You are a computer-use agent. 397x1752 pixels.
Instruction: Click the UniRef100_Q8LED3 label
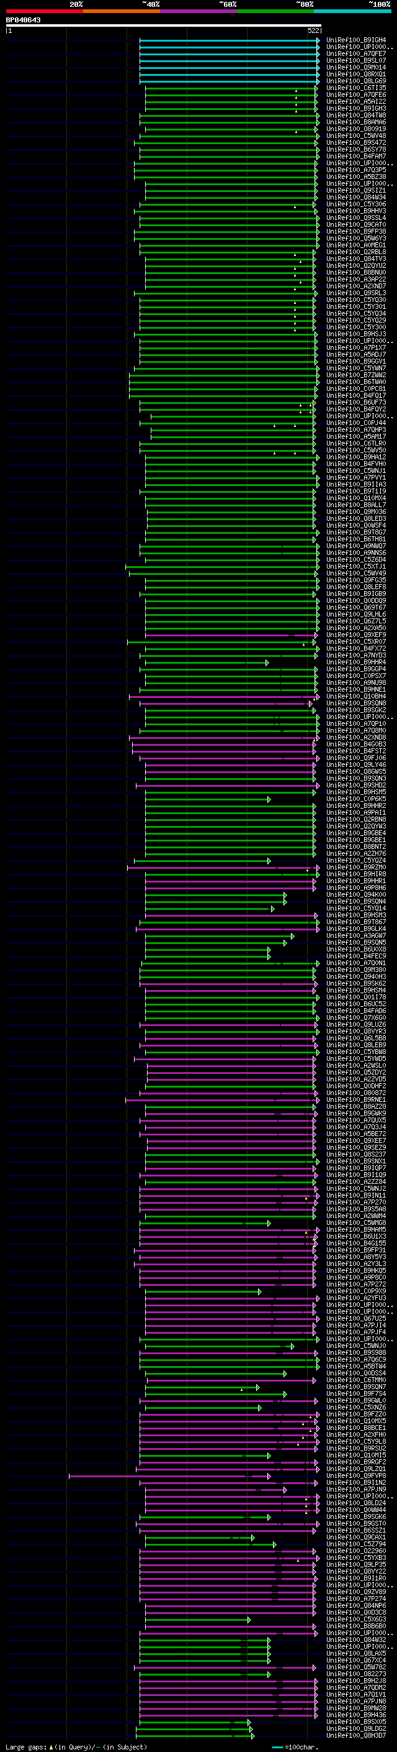pos(355,519)
